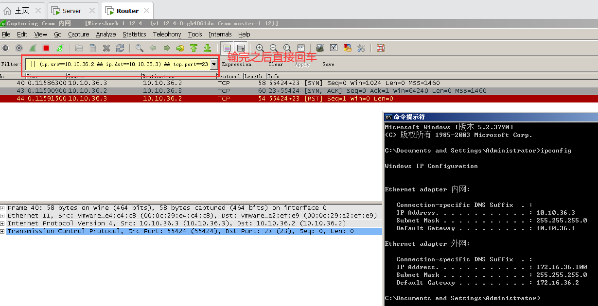The image size is (598, 306).
Task: Click the Clear filter button
Action: tap(276, 64)
